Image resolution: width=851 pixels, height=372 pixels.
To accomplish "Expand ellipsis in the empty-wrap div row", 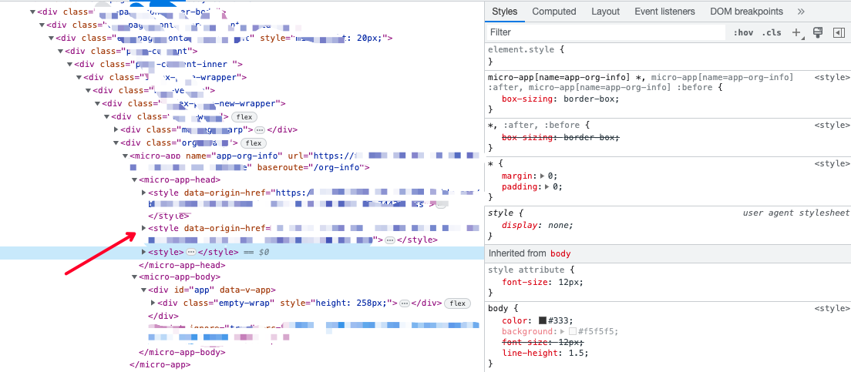I will click(x=405, y=303).
